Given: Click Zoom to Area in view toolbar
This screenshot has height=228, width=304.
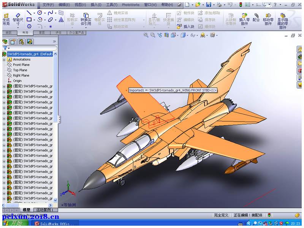Looking at the screenshot, I should (x=153, y=35).
